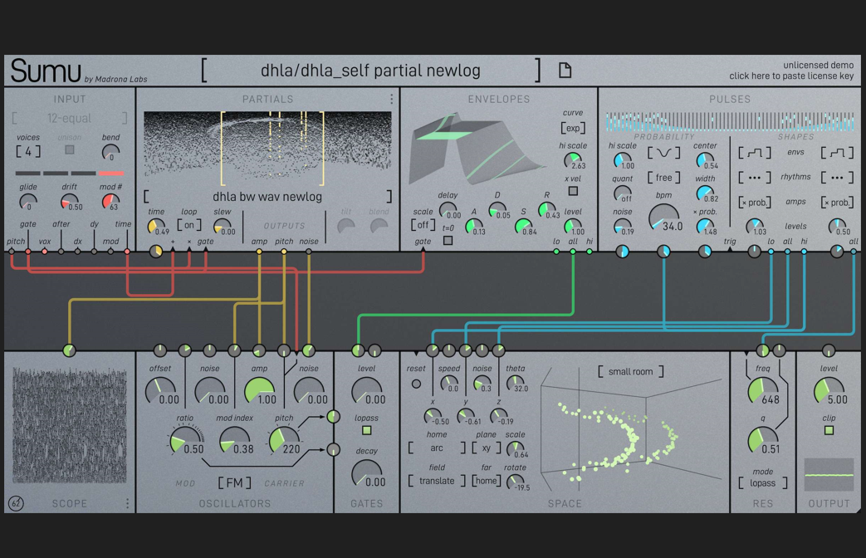Toggle the lopass checkbox in Gates
866x558 pixels.
pos(367,430)
